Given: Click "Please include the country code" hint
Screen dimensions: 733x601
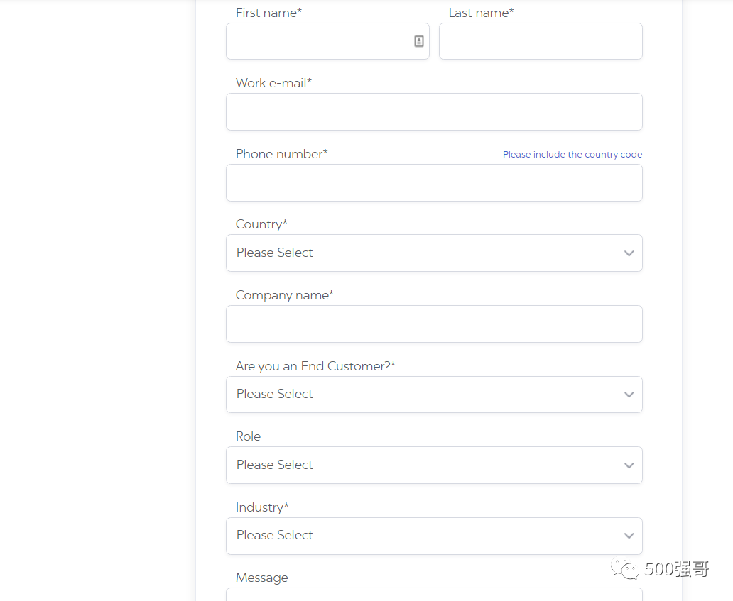Looking at the screenshot, I should pos(572,155).
